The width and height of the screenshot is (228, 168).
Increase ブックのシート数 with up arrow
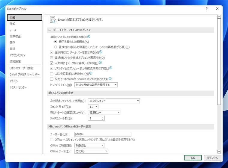coord(103,117)
